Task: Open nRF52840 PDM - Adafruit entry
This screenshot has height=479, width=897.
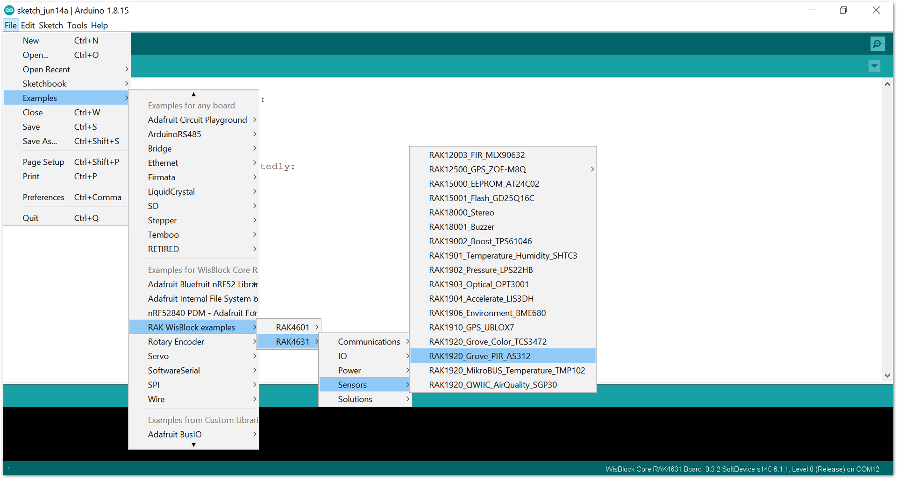Action: (193, 313)
